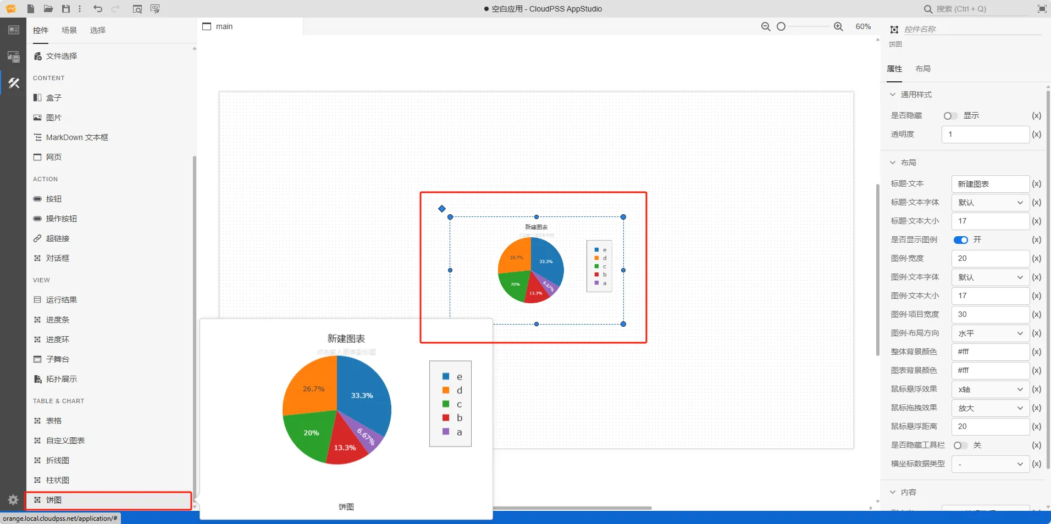Switch to the 属性 properties tab
The image size is (1051, 524).
(894, 69)
